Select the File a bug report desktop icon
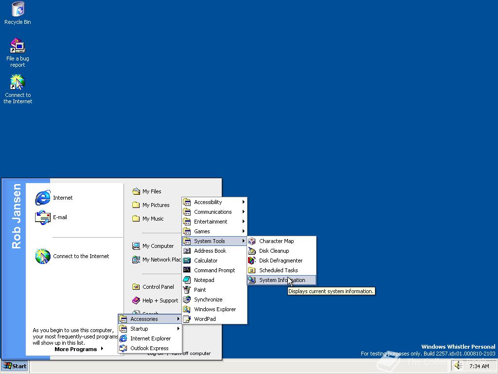This screenshot has height=374, width=498. tap(18, 53)
